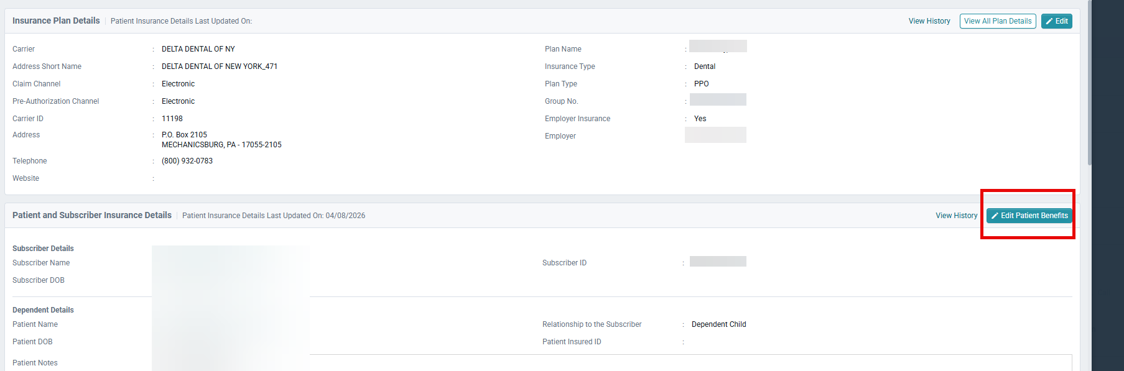Click address line P.O. Box 2105
The image size is (1124, 371).
[x=184, y=135]
